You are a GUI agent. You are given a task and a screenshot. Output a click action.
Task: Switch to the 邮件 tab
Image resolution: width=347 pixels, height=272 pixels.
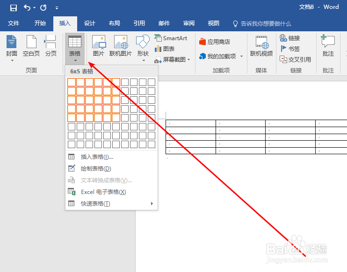click(164, 23)
